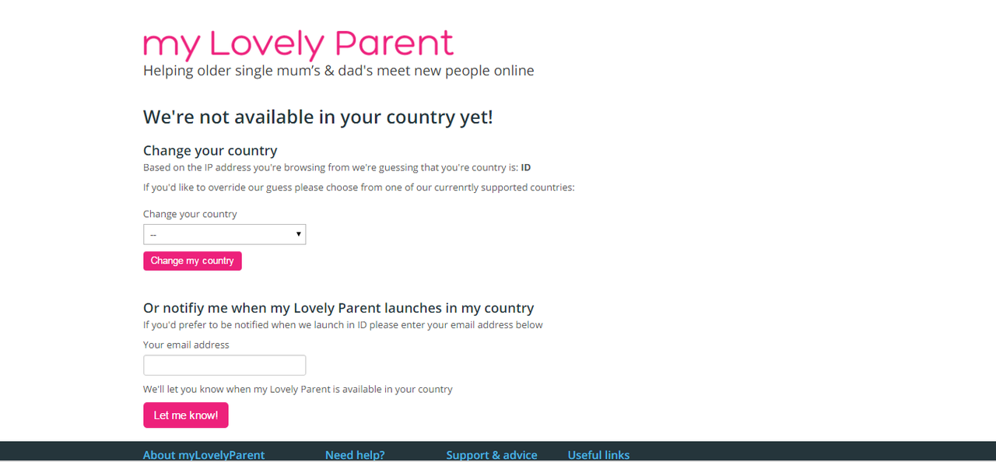Click the "If you'd prefer to be notified" text

point(343,324)
